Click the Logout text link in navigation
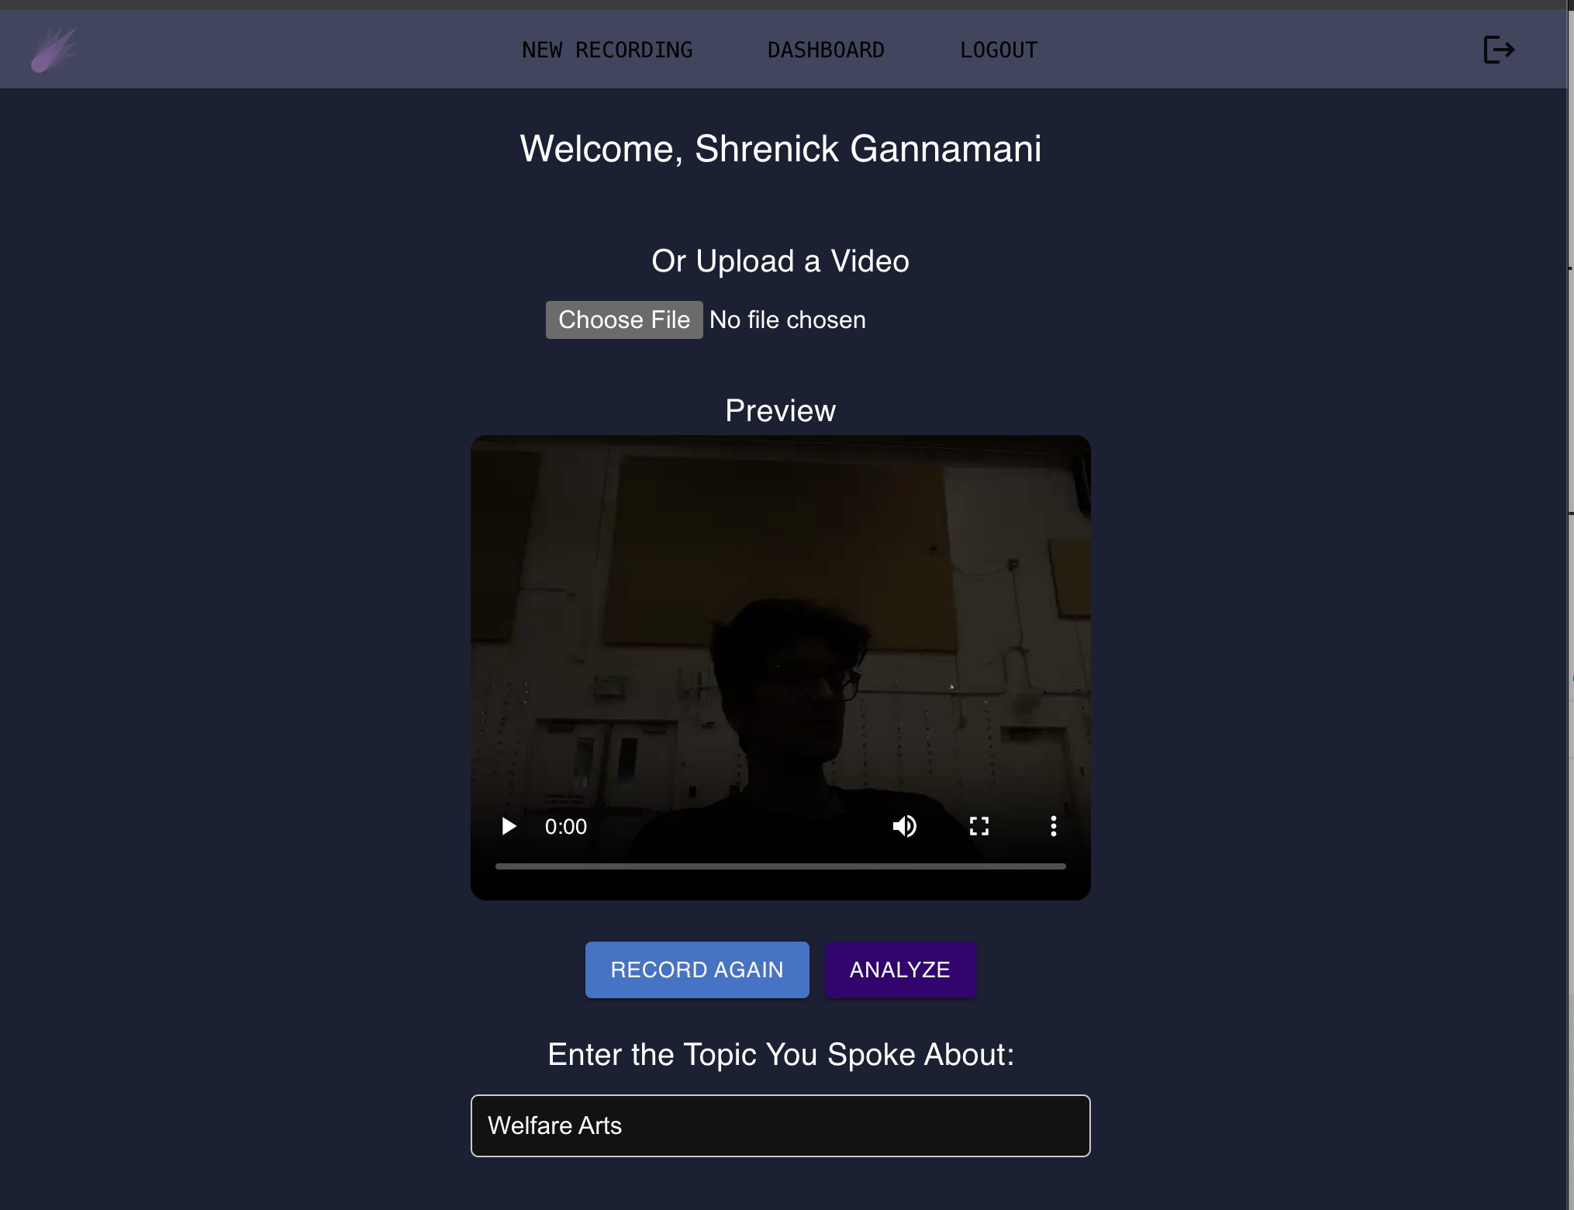The image size is (1574, 1210). (x=998, y=50)
